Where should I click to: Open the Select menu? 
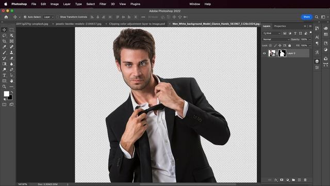pyautogui.click(x=91, y=4)
